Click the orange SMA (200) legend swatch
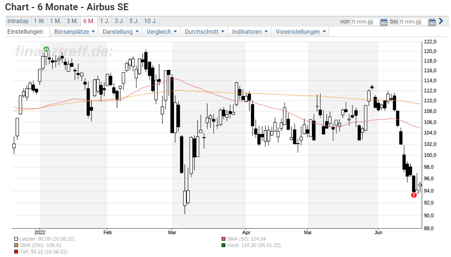This screenshot has width=451, height=257. (x=16, y=245)
